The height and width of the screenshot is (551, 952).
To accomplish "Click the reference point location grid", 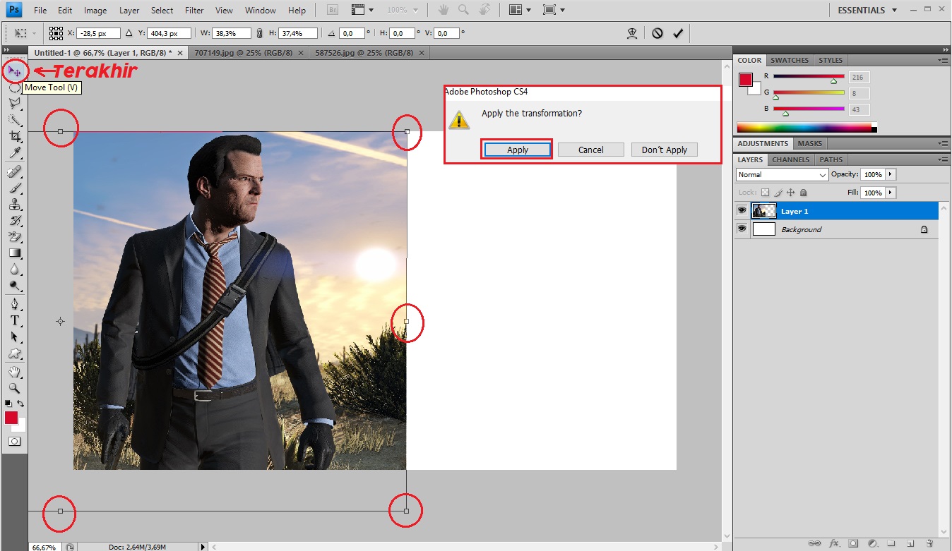I will 57,33.
